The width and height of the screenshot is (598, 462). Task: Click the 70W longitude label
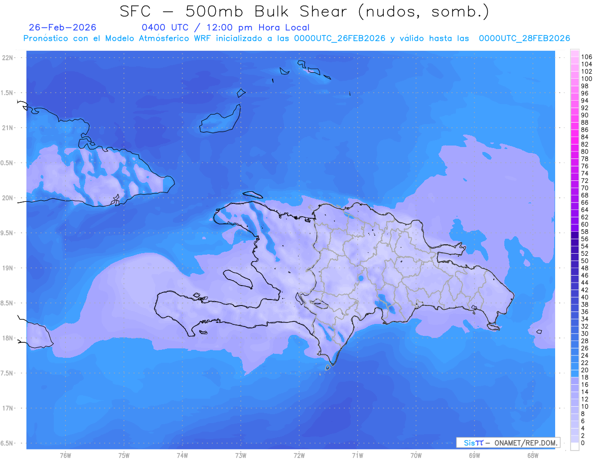click(x=416, y=456)
